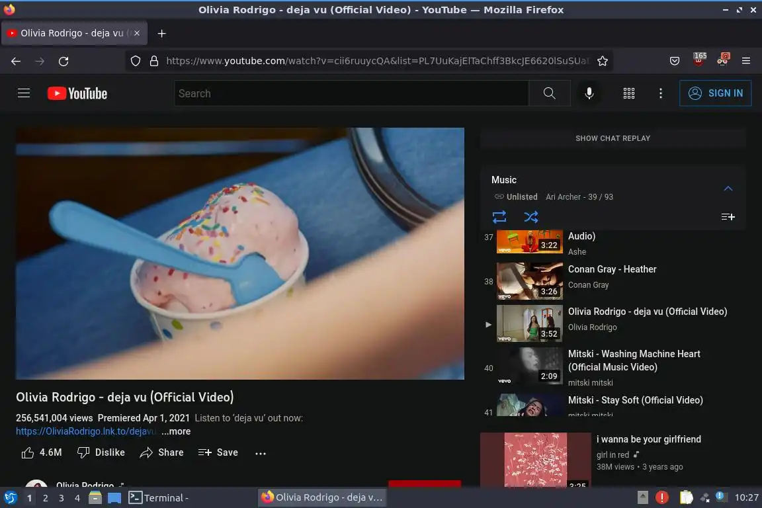762x508 pixels.
Task: Switch to workspace 4
Action: point(77,498)
